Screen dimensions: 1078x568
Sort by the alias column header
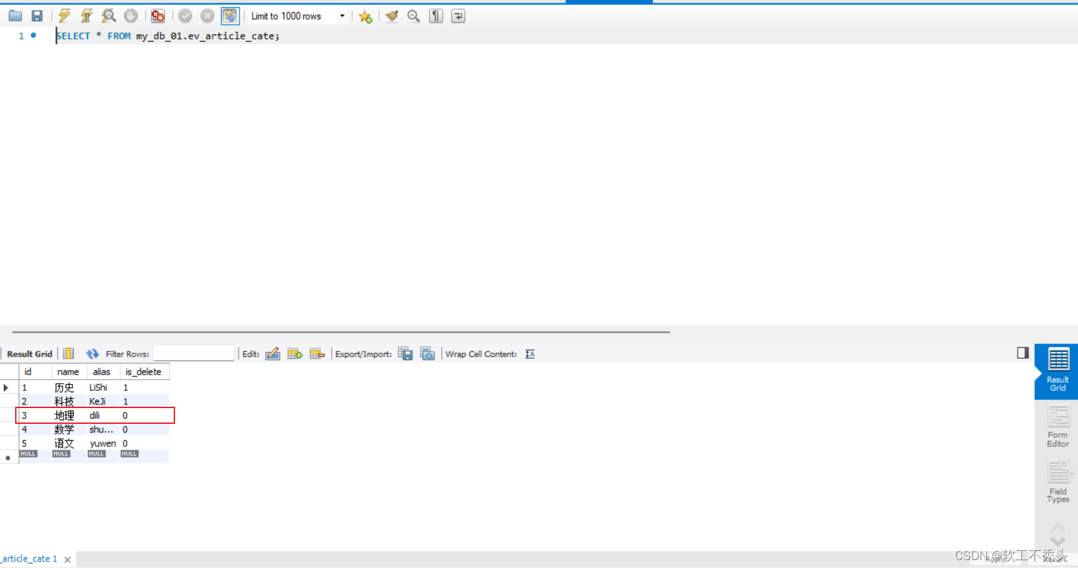click(x=101, y=372)
